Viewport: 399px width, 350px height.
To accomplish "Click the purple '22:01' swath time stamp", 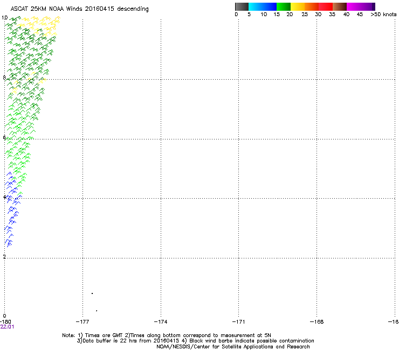I will click(7, 327).
